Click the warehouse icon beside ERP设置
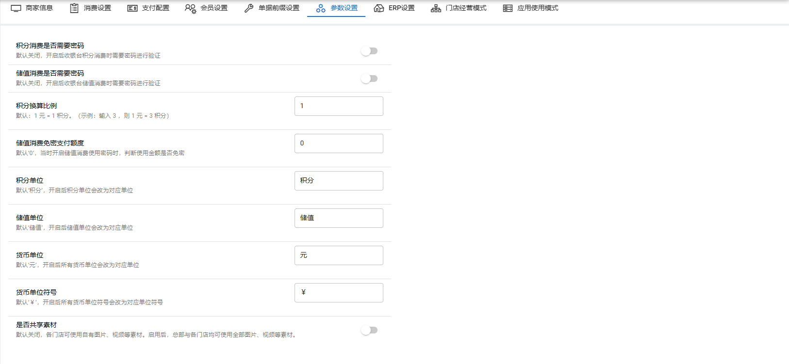This screenshot has height=364, width=789. [379, 8]
